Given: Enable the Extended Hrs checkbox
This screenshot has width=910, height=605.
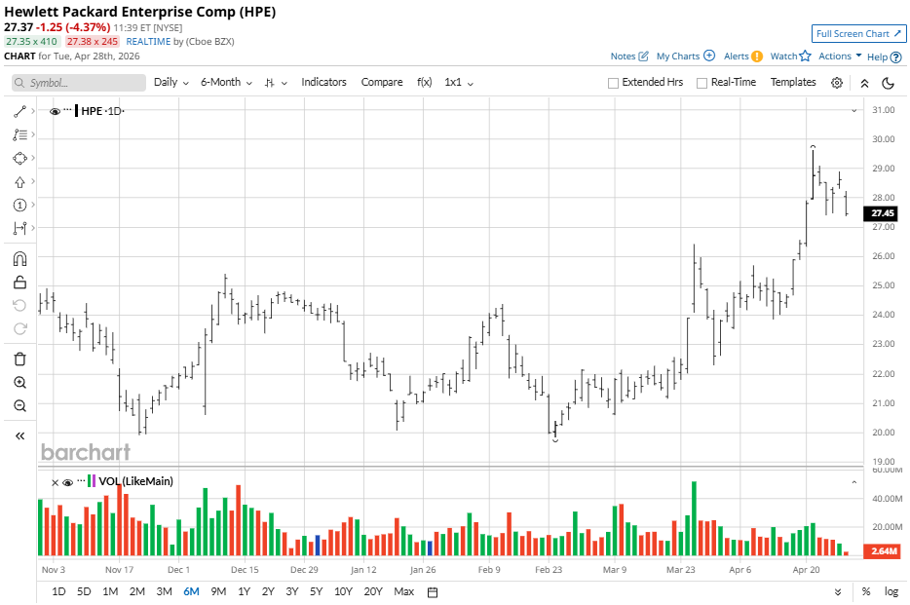Looking at the screenshot, I should pyautogui.click(x=613, y=83).
